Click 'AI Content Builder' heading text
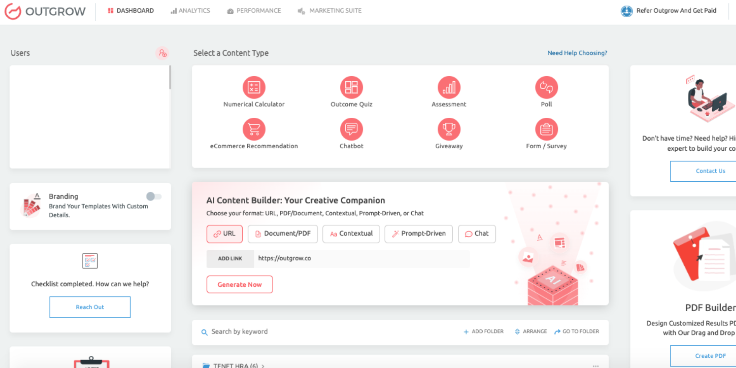 (296, 200)
